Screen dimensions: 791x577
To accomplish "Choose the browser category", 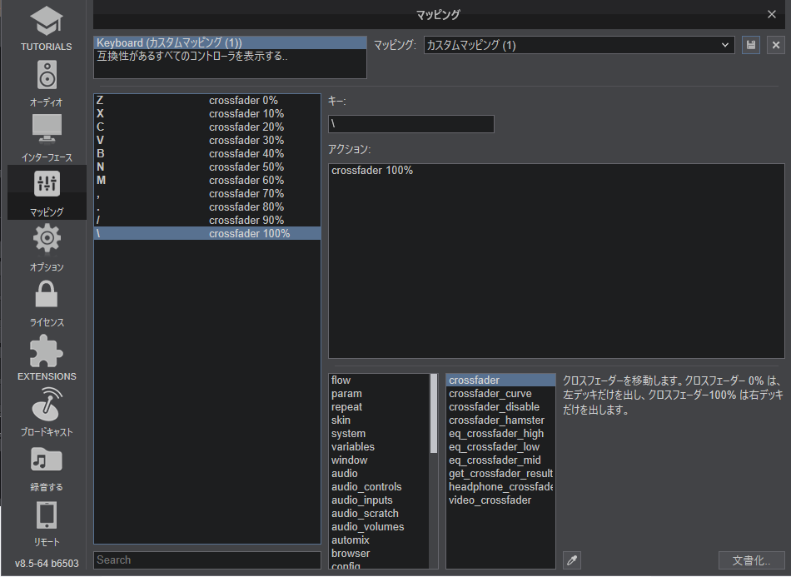I will tap(379, 554).
